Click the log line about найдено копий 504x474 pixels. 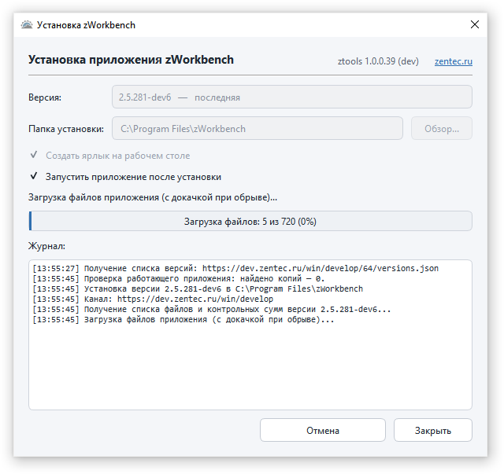tap(179, 278)
